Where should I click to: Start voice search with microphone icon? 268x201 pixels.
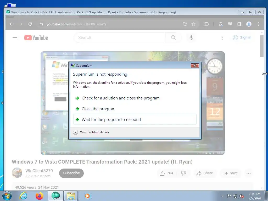[x=191, y=38]
